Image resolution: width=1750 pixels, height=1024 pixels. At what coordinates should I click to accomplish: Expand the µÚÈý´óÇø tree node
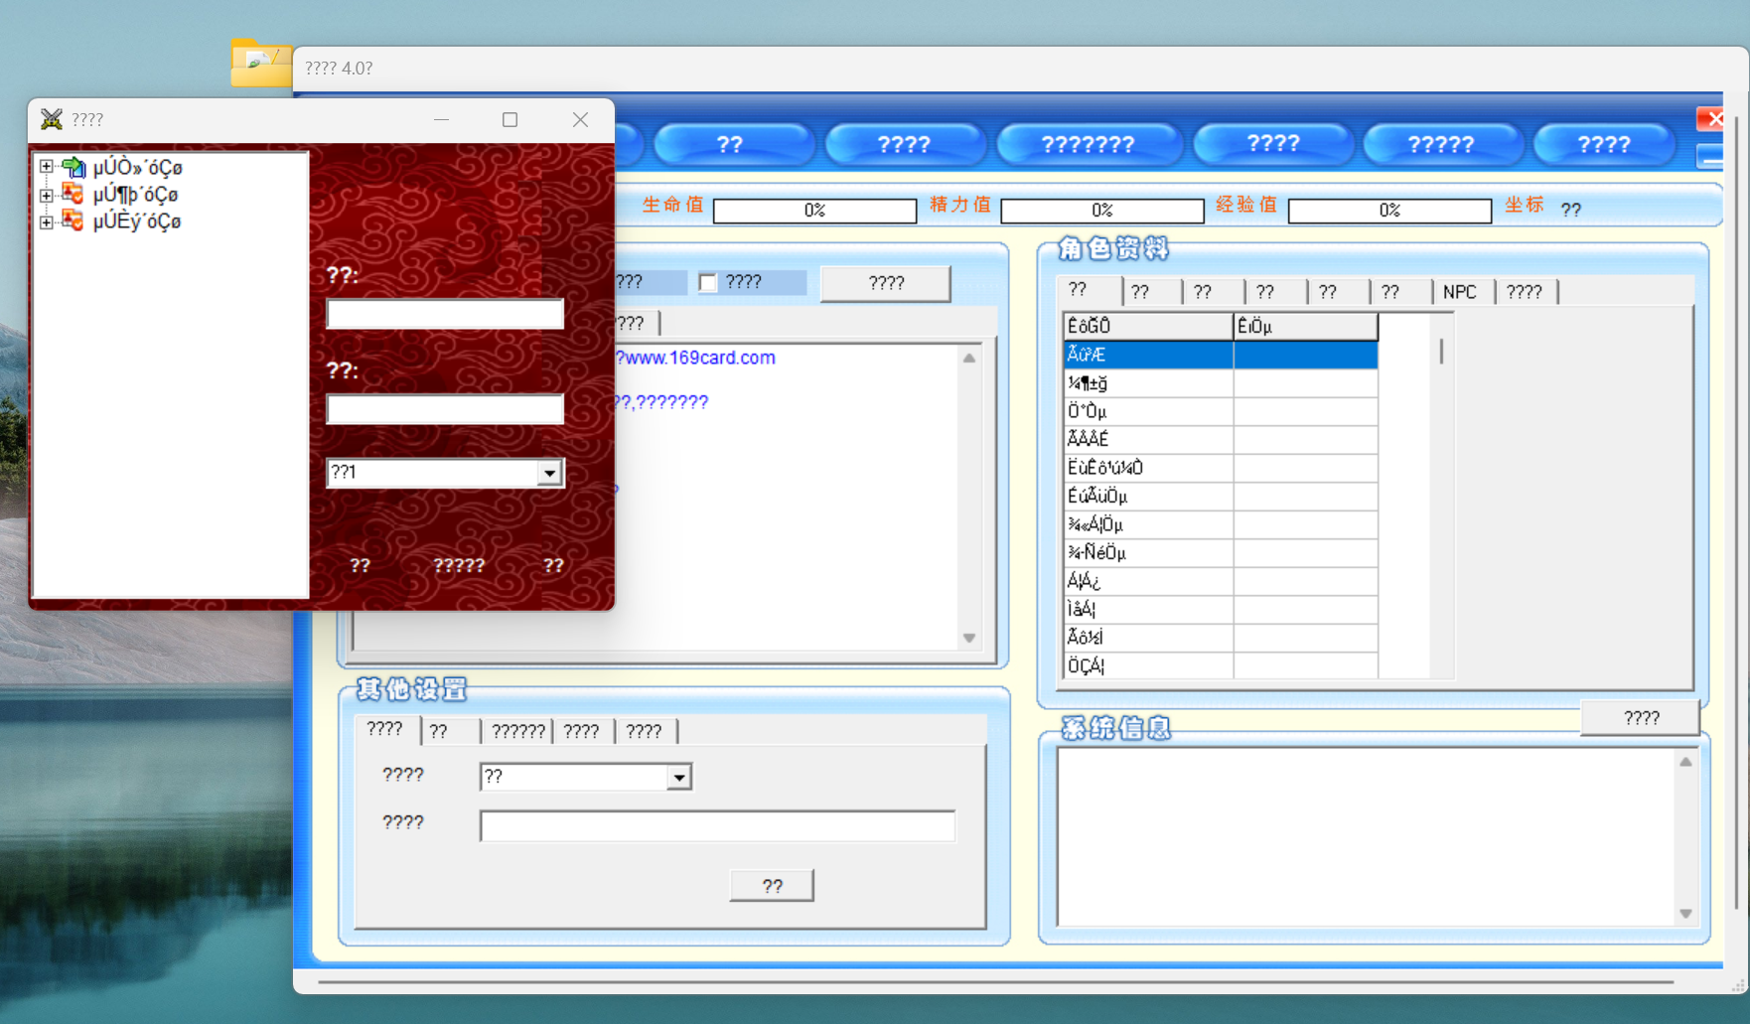47,221
